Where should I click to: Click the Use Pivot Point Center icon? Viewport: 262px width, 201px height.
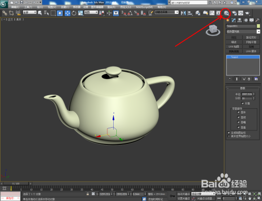pyautogui.click(x=102, y=13)
